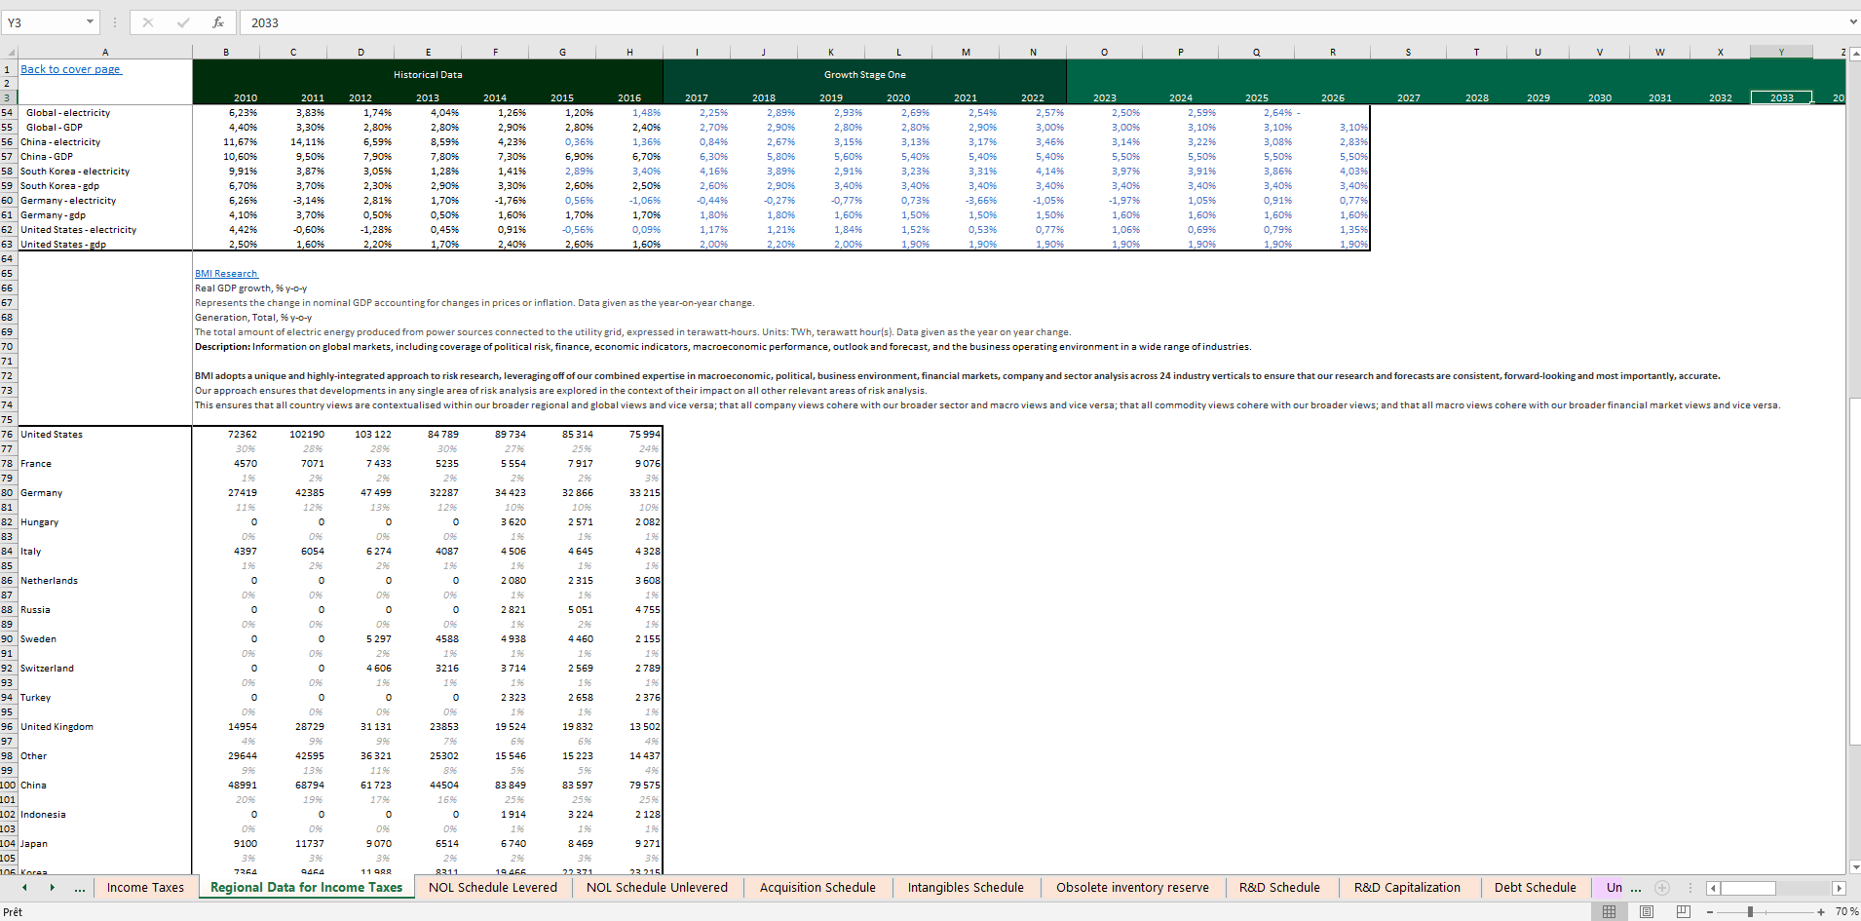Screen dimensions: 1861x921
Task: Click the formula bar options dots beside Name Box
Action: (x=114, y=22)
